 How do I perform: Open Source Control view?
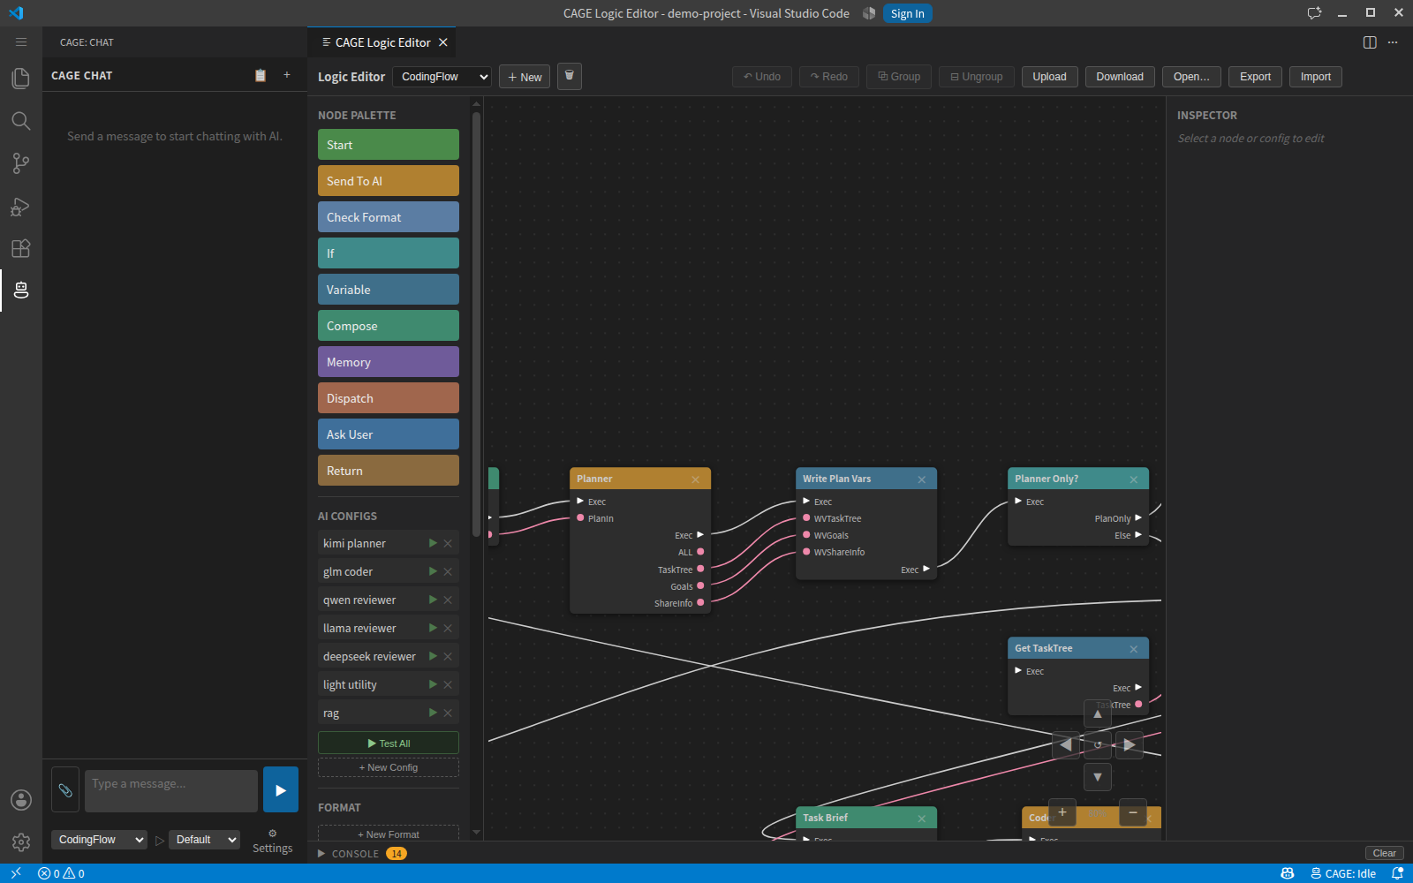(21, 163)
